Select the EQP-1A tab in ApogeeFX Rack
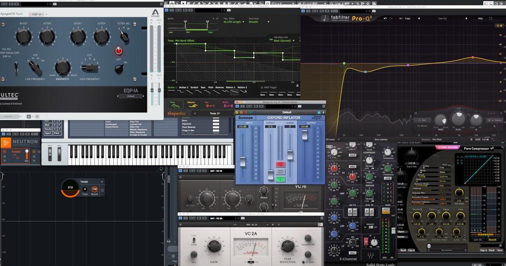This screenshot has height=266, width=506. [36, 14]
